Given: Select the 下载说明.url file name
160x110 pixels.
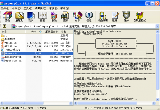Looking at the screenshot, I should point(12,50).
